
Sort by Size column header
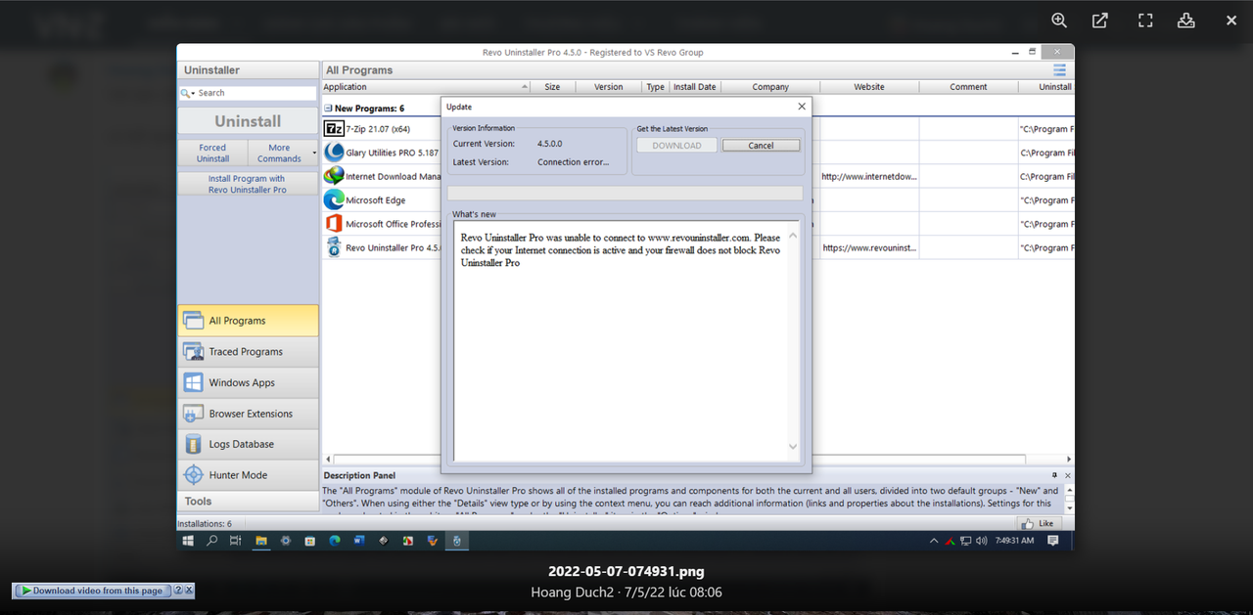(x=552, y=87)
